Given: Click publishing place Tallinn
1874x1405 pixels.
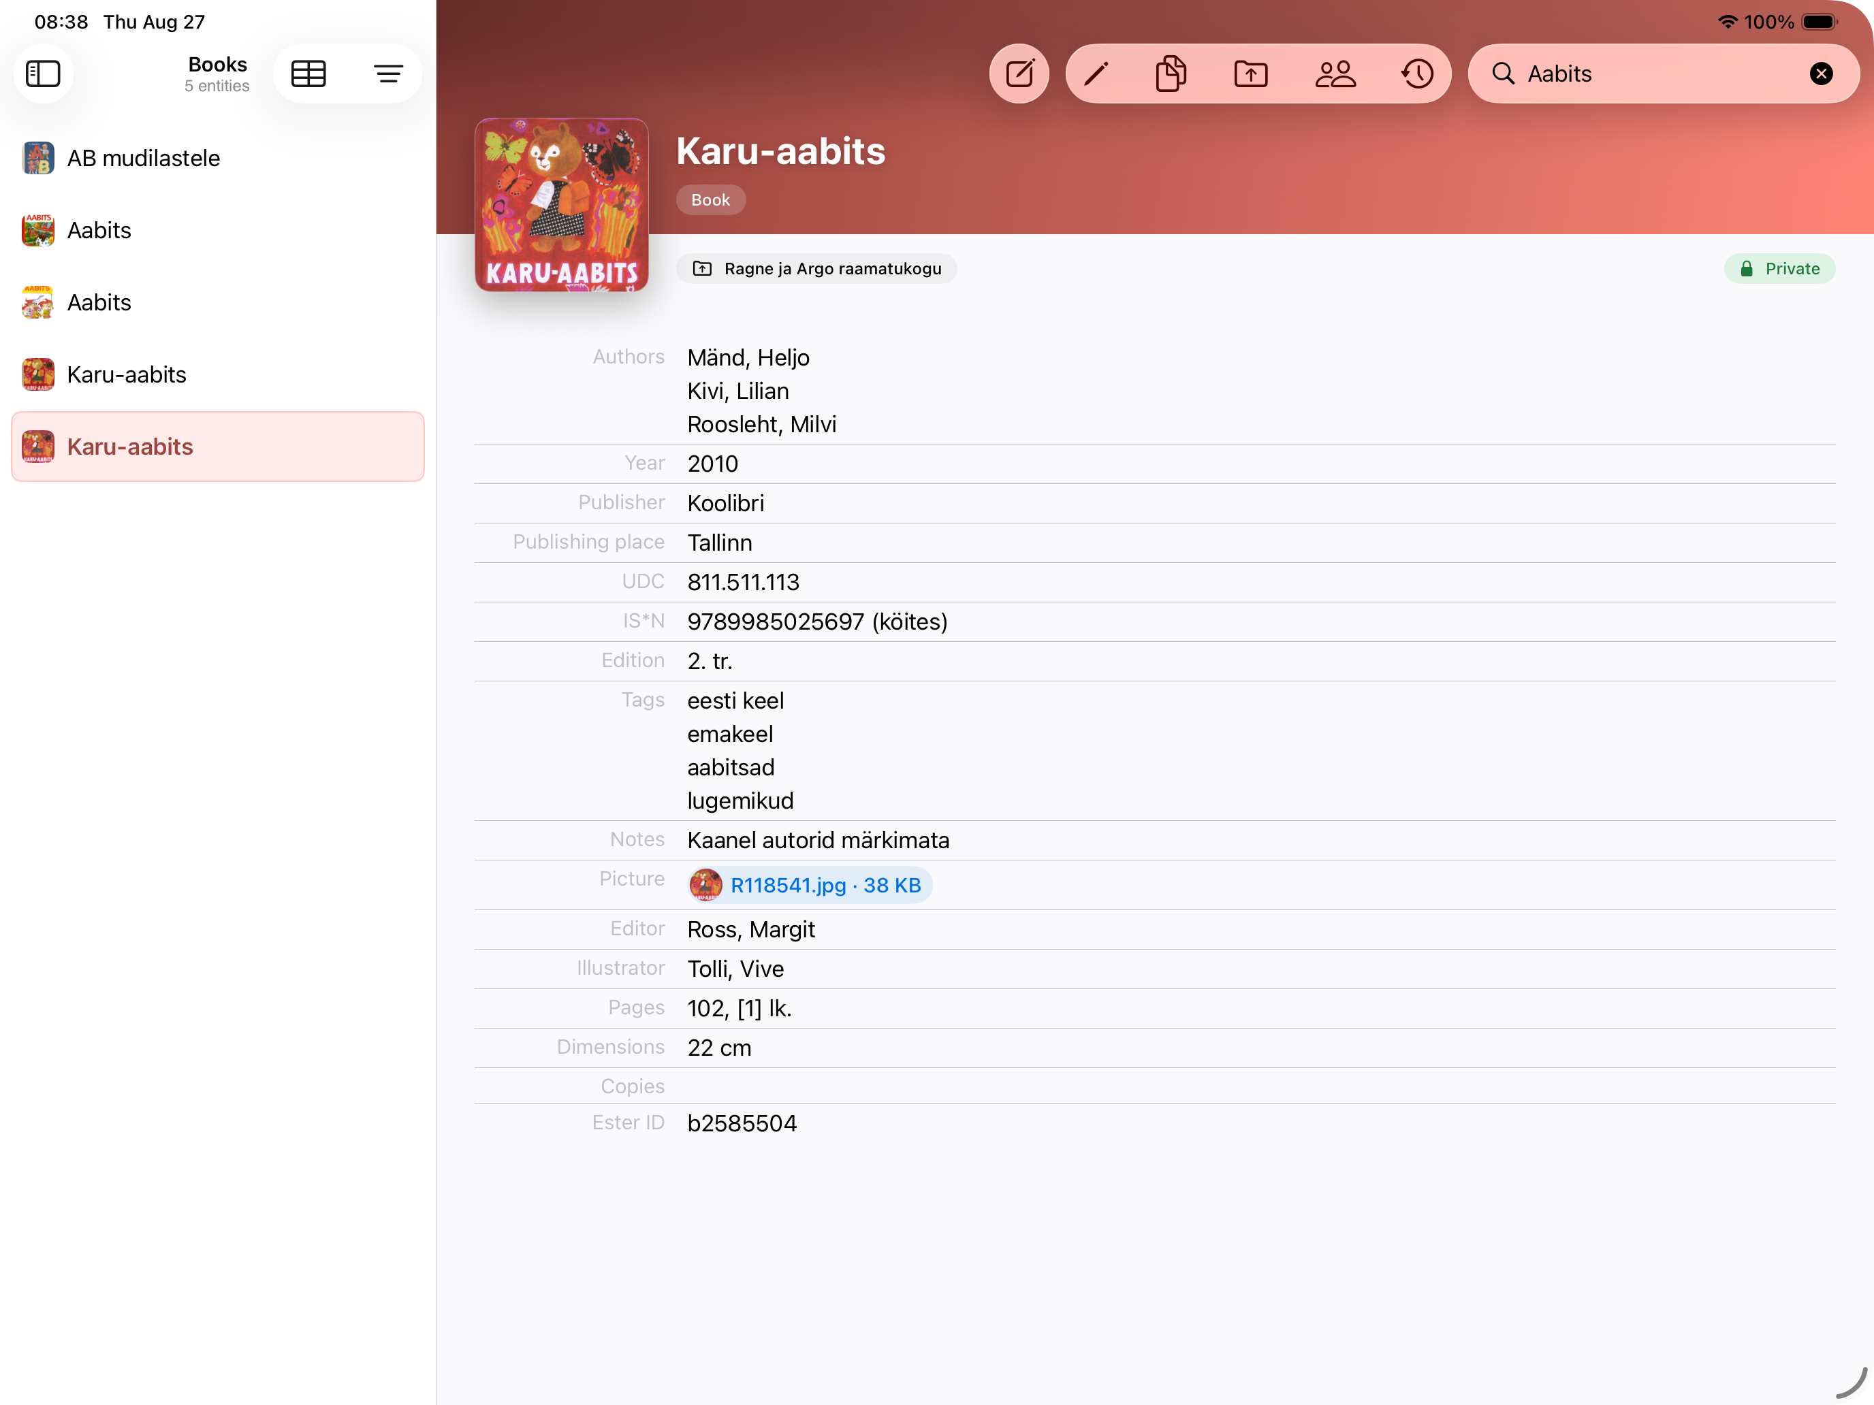Looking at the screenshot, I should click(x=719, y=542).
